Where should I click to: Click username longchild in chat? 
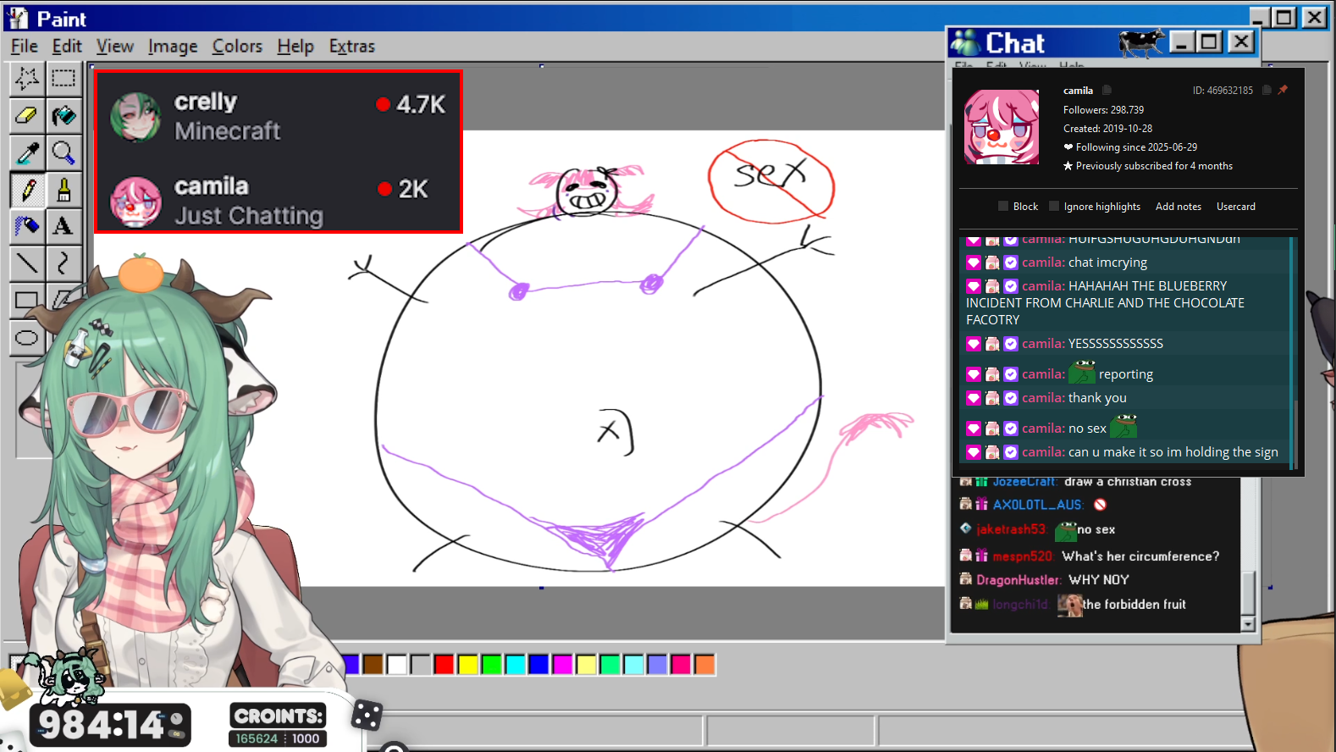coord(1020,605)
